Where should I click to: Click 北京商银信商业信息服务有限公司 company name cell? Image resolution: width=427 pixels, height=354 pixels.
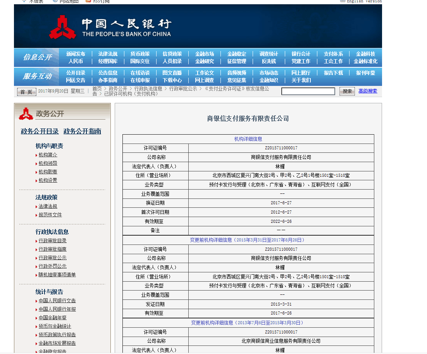point(281,341)
